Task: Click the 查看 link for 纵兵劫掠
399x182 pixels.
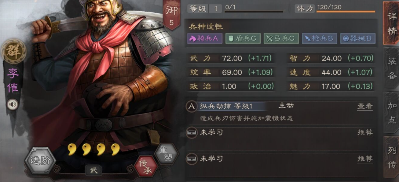Action: [x=365, y=106]
